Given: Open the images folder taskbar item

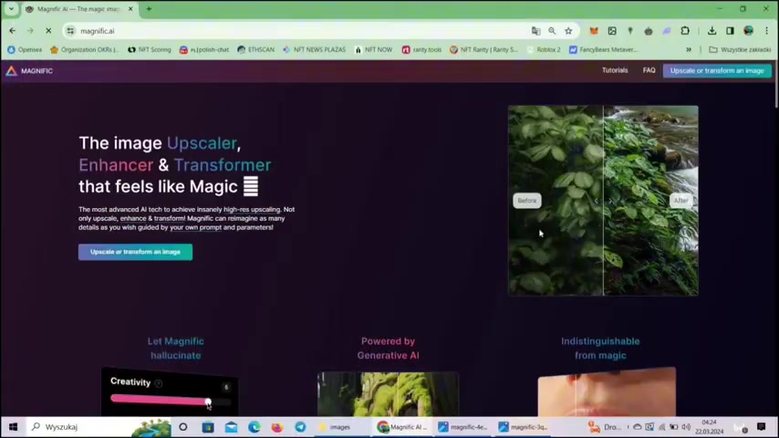Looking at the screenshot, I should point(341,427).
